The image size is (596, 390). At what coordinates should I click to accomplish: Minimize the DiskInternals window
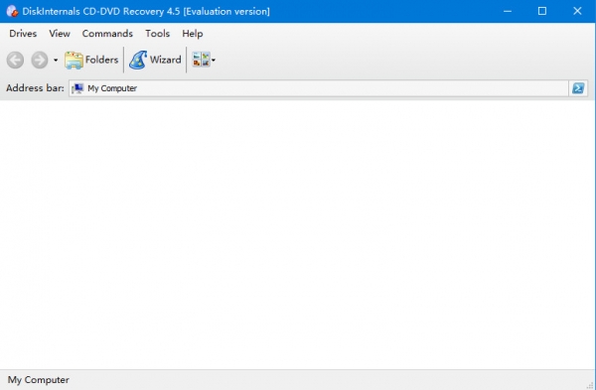(x=507, y=11)
